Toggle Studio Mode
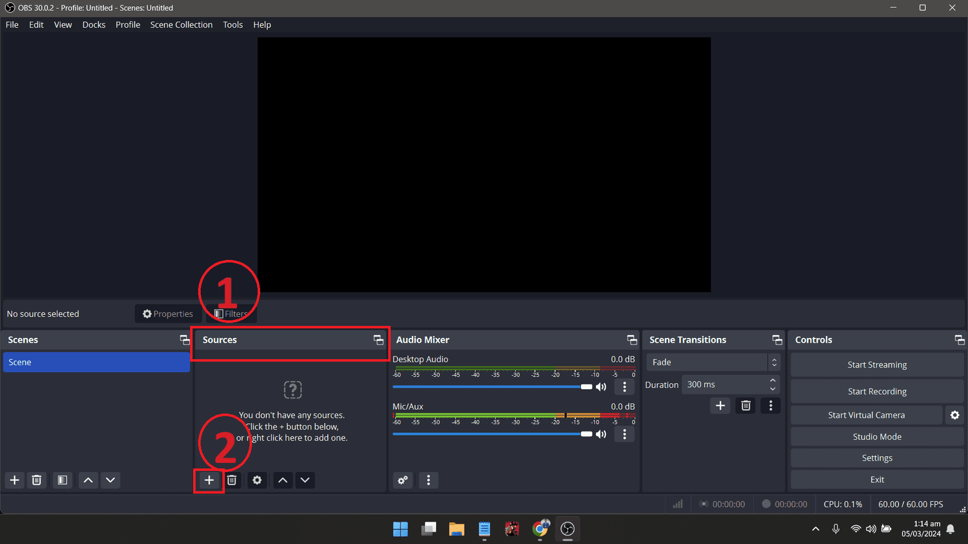 (877, 436)
